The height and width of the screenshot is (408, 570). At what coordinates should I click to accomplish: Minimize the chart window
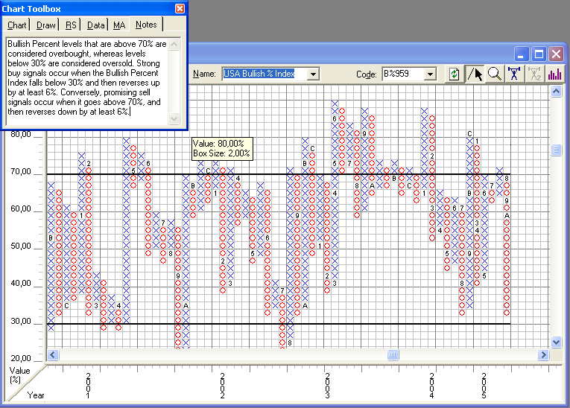522,54
